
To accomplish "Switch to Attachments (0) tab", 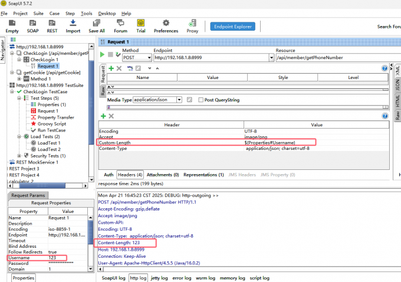I will 163,175.
